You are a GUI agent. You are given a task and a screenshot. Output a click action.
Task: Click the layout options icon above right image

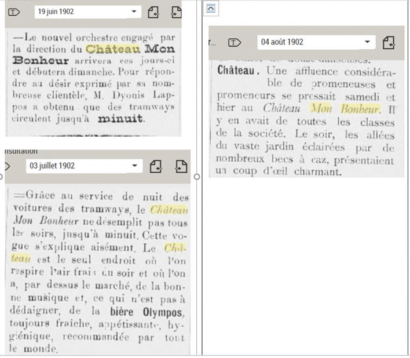[x=211, y=9]
